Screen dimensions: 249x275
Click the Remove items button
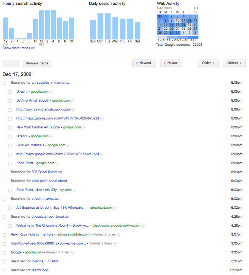pyautogui.click(x=37, y=63)
